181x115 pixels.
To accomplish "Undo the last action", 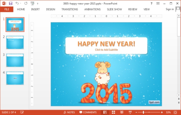I will point(17,3).
